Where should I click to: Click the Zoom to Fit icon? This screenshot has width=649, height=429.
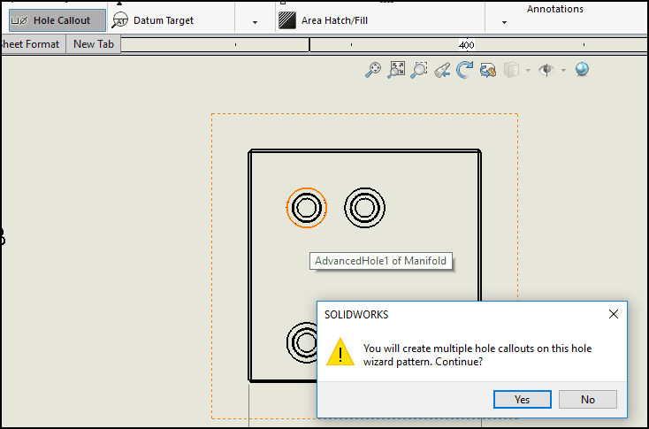(373, 70)
